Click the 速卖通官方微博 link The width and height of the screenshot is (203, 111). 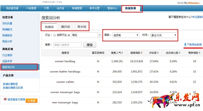16,99
